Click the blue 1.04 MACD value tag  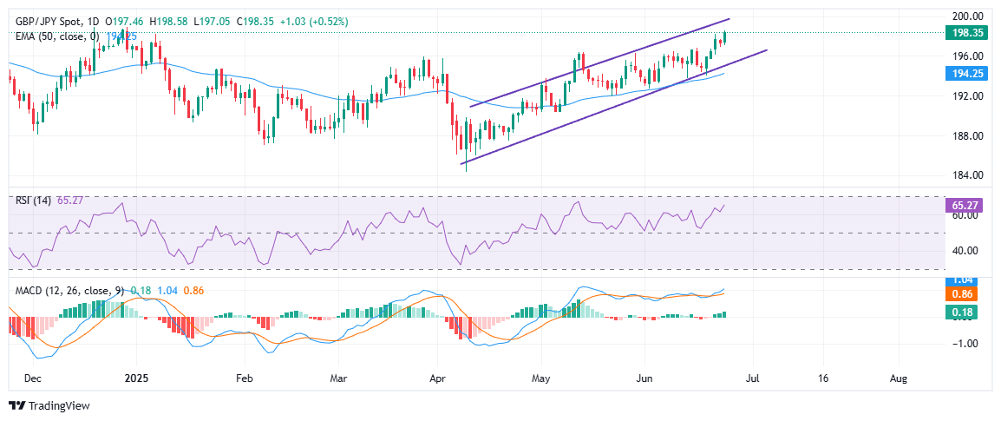click(964, 281)
